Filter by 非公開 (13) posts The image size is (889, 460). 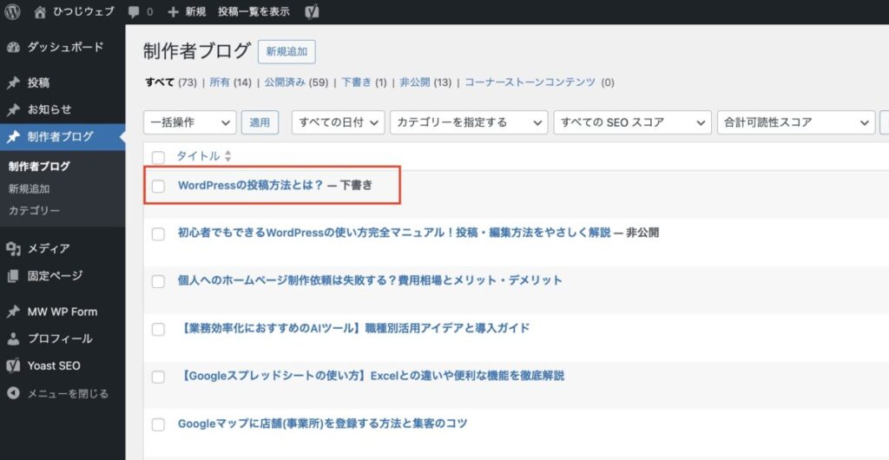coord(425,82)
